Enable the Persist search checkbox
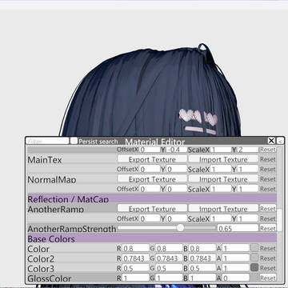 (x=74, y=141)
